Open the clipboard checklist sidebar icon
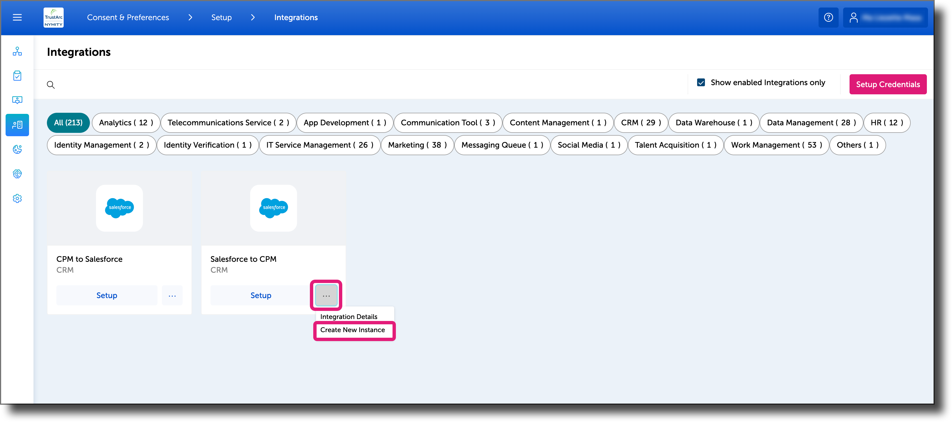952x422 pixels. 17,76
